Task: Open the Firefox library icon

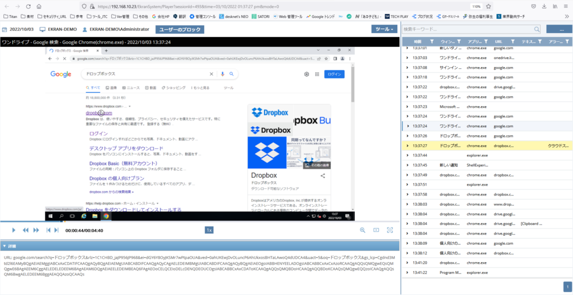Action: click(555, 7)
